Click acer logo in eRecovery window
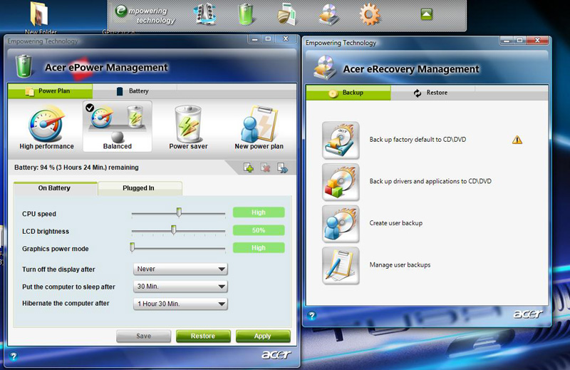The image size is (570, 370). tap(528, 314)
